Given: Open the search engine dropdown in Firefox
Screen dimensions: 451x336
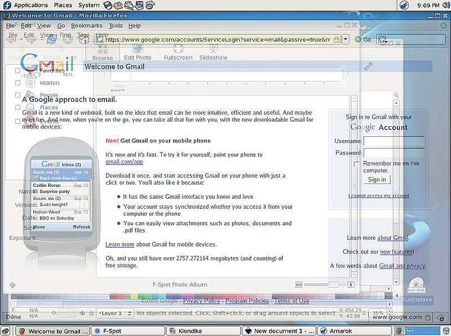Looking at the screenshot, I should pyautogui.click(x=383, y=39).
